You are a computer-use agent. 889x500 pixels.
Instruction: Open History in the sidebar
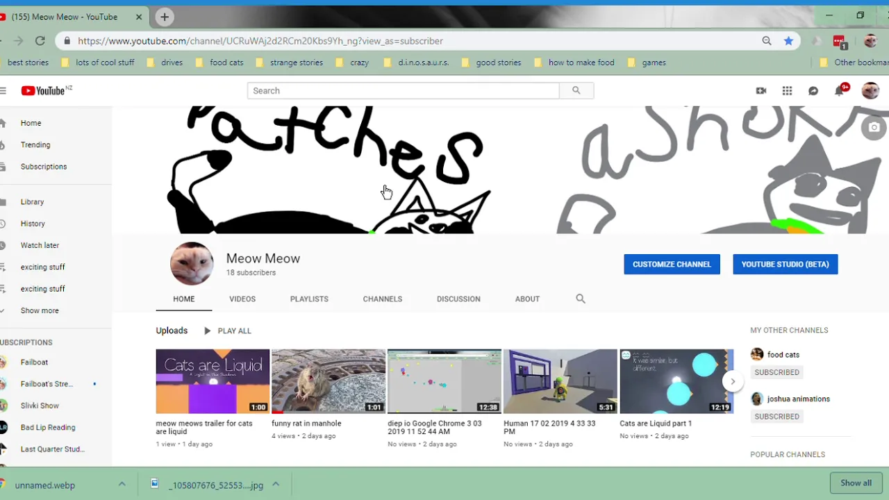coord(33,224)
